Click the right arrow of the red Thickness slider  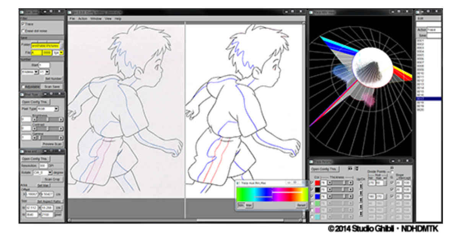(x=351, y=182)
